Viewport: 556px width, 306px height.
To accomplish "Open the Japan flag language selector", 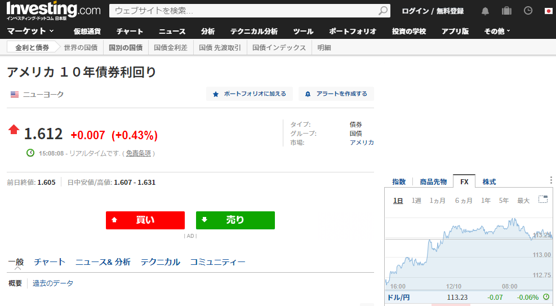I will [x=549, y=11].
